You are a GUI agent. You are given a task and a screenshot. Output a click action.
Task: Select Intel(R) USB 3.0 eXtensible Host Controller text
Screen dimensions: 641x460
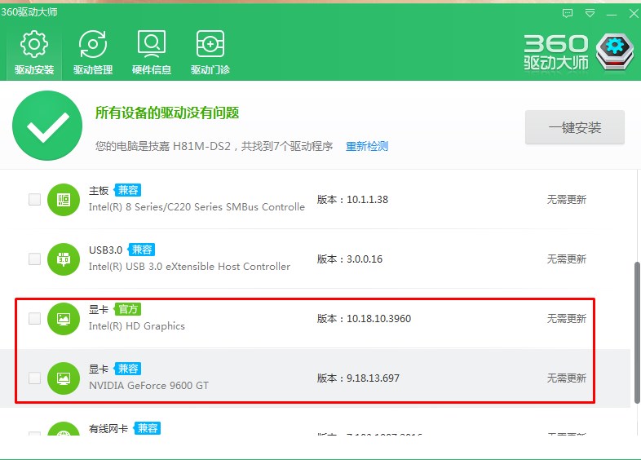[x=189, y=267]
